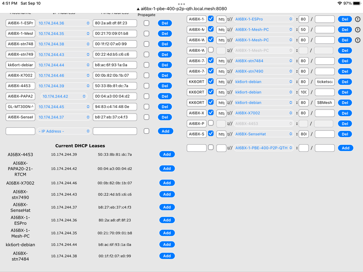Enable the disabled AI6BX-4453 service checkbox
The image size is (363, 272).
211,123
